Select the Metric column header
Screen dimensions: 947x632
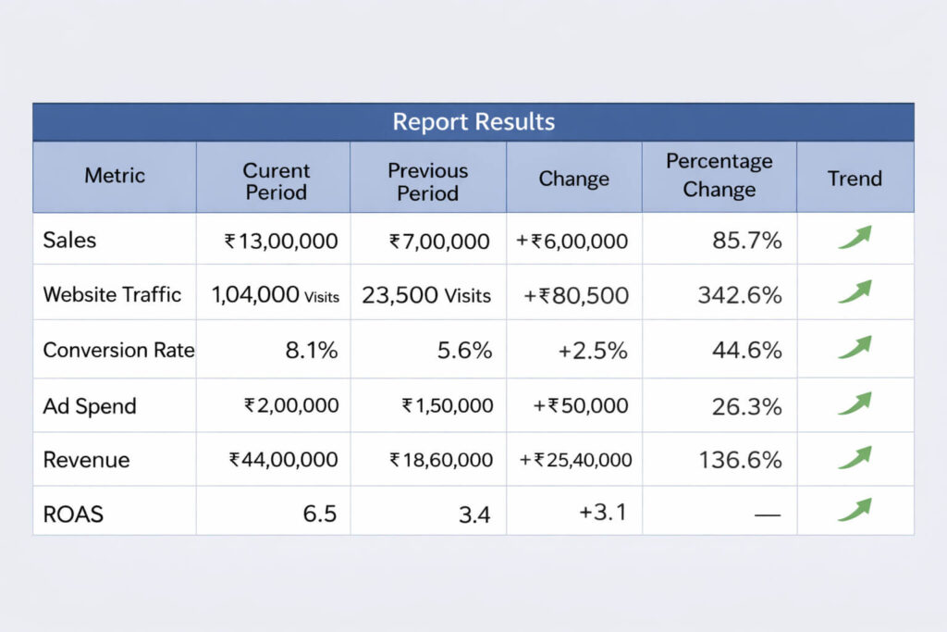point(115,176)
